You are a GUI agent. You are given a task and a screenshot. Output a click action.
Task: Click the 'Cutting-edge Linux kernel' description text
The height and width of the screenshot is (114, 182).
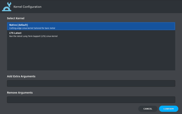pyautogui.click(x=32, y=28)
